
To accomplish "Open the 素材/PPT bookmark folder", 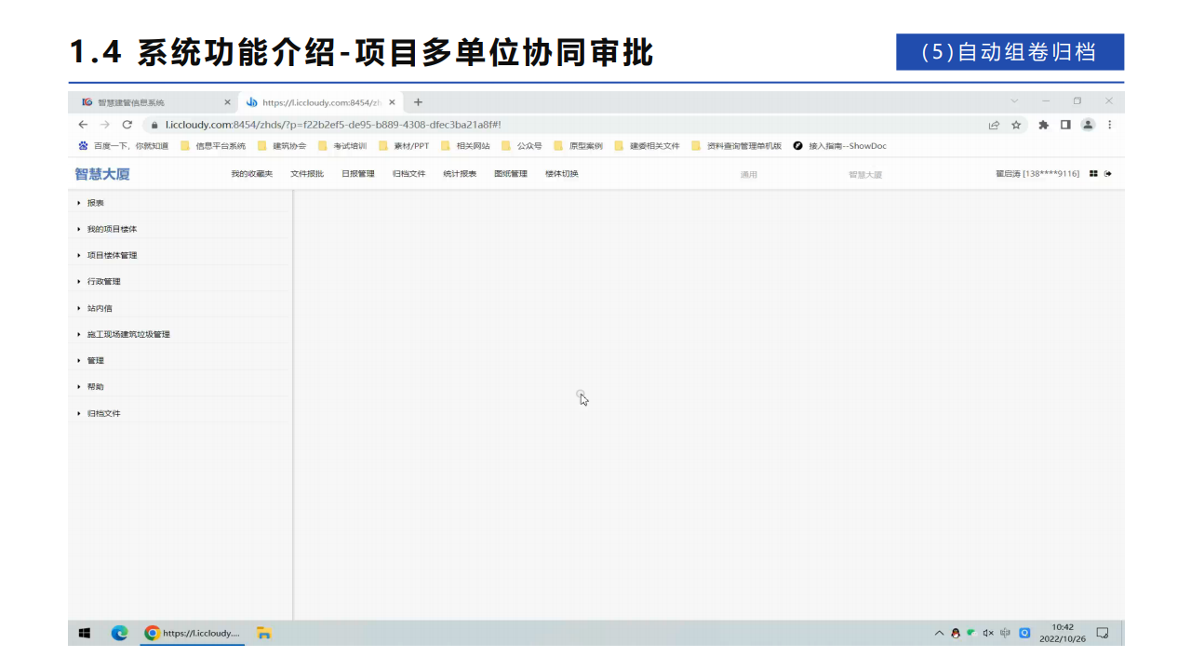I will (404, 146).
